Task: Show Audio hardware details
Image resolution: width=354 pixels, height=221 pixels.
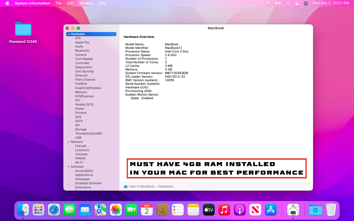Action: 79,47
